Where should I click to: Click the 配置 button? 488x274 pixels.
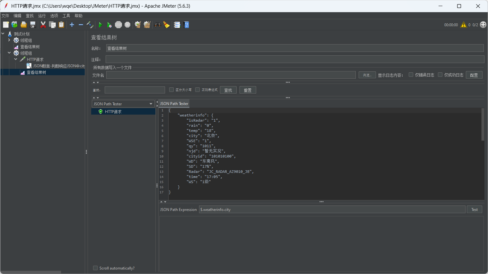pyautogui.click(x=474, y=75)
